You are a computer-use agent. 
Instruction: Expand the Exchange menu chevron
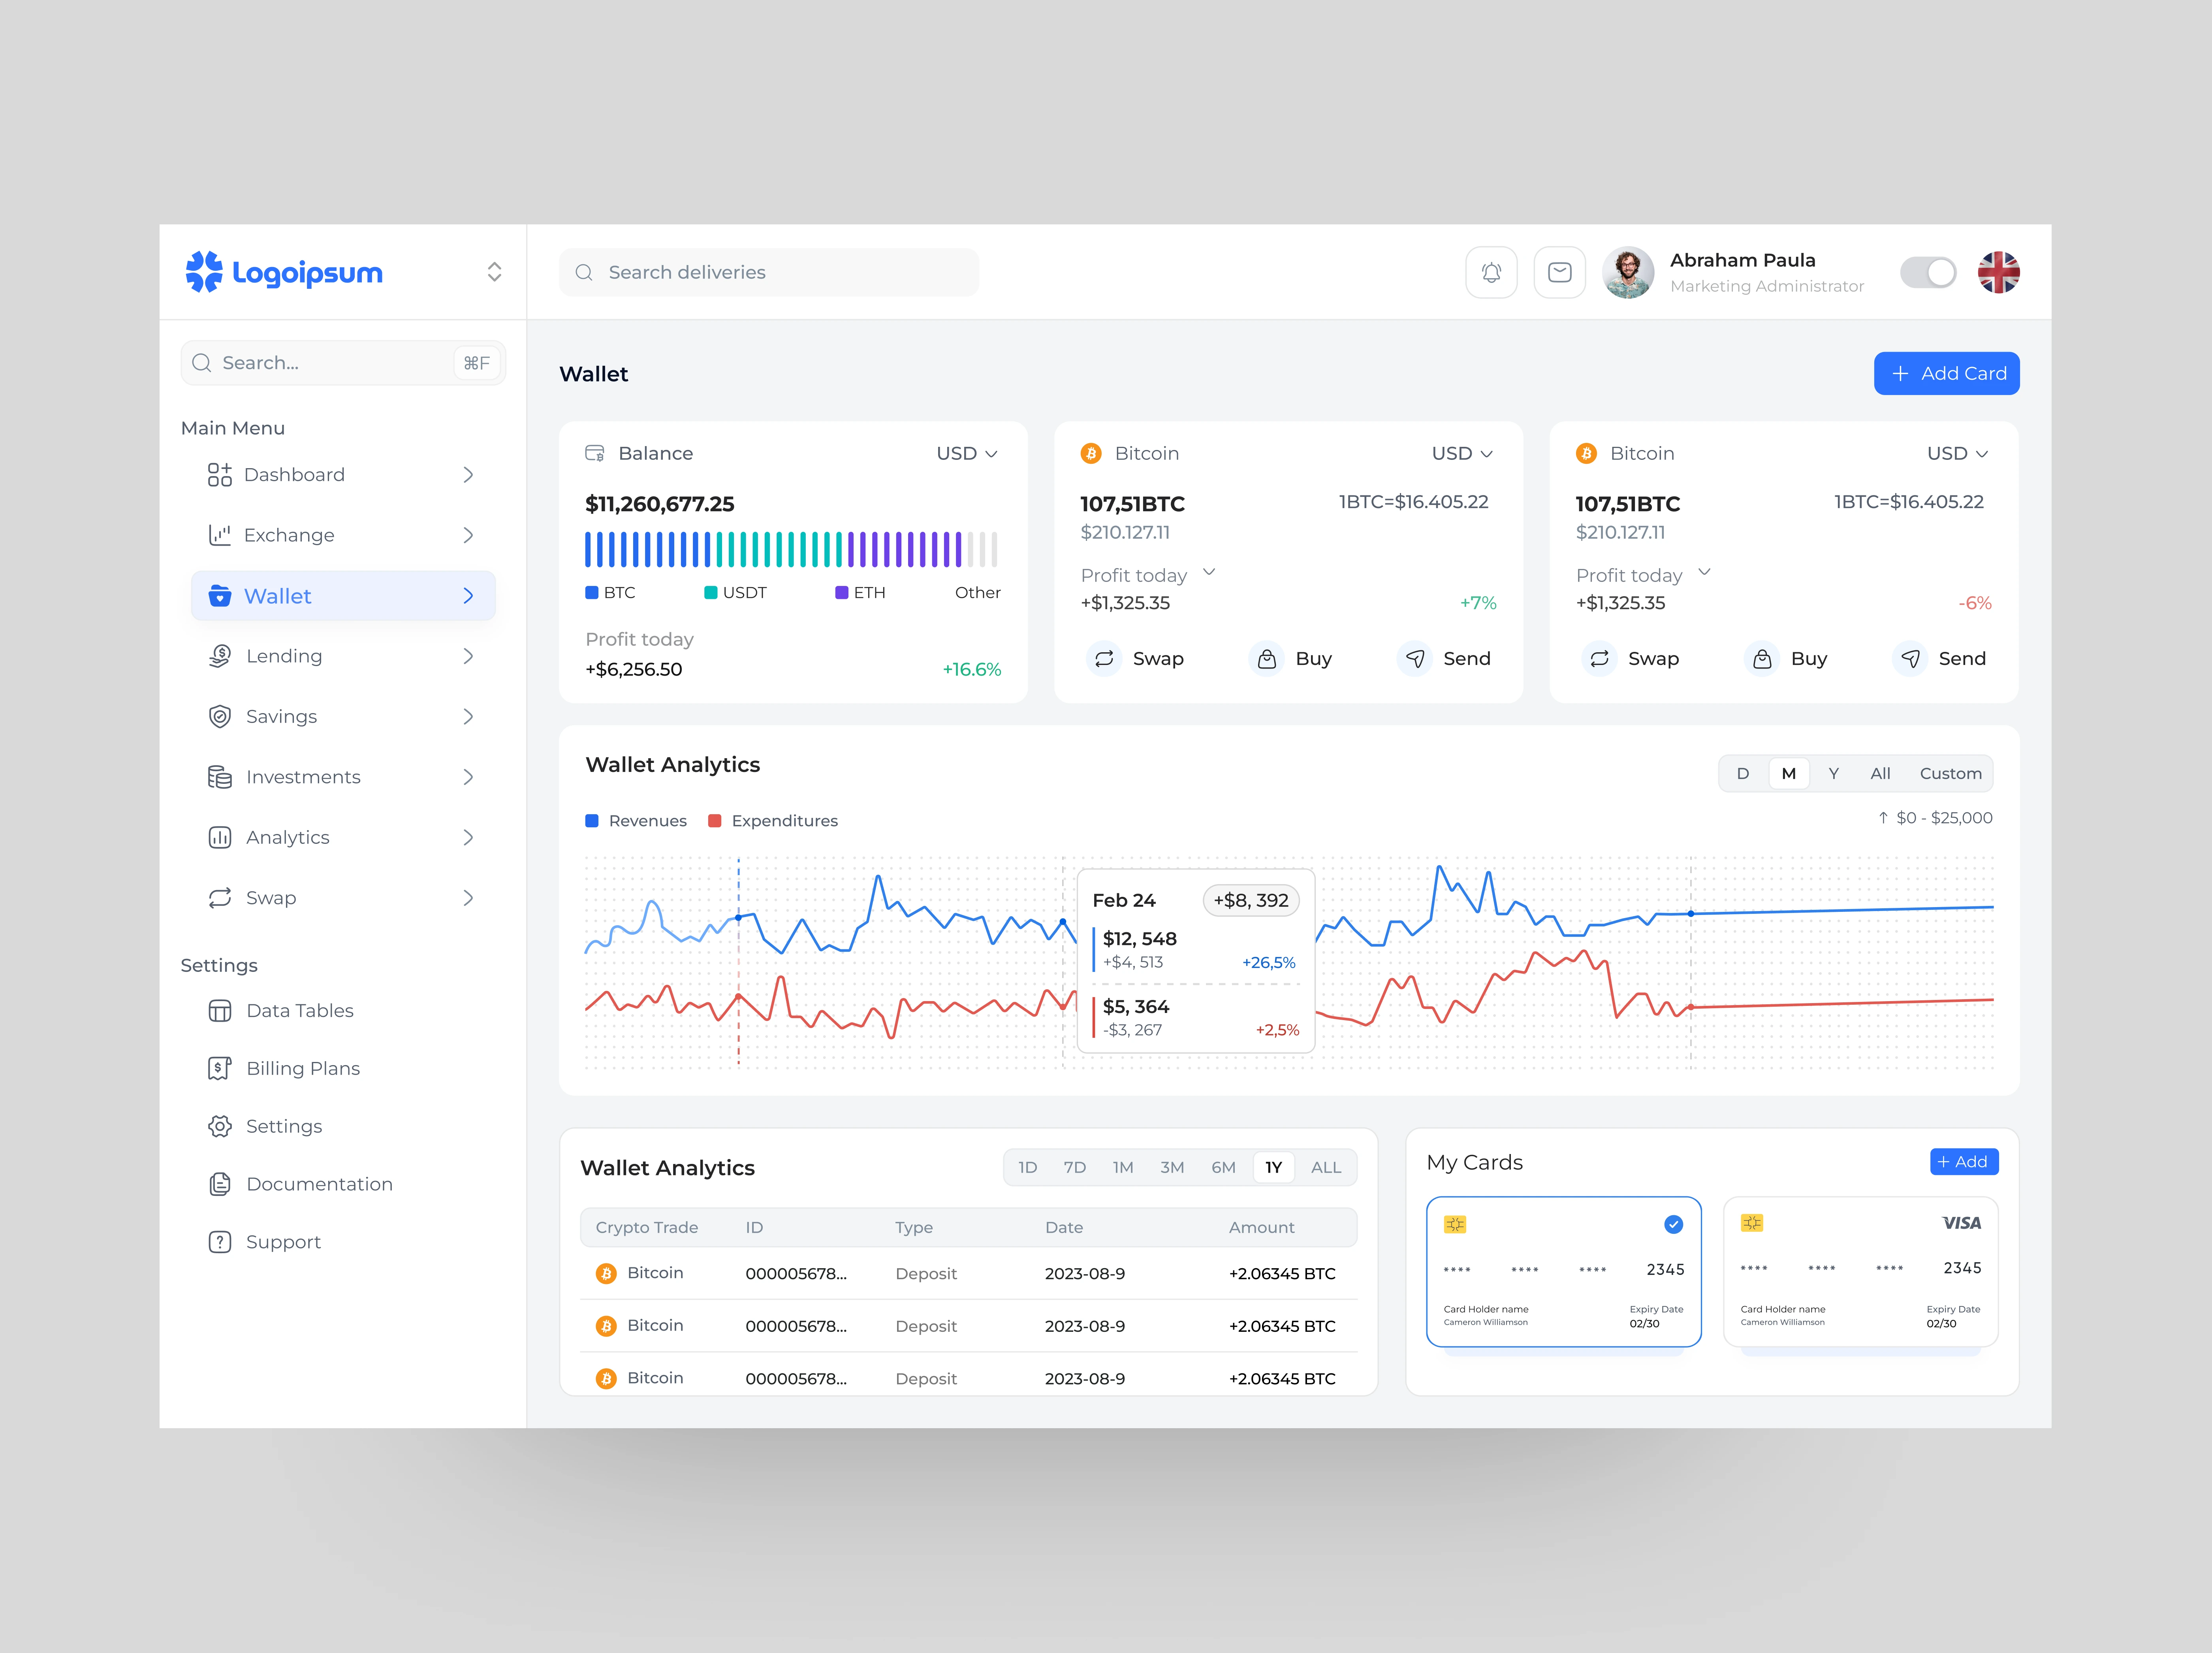click(x=468, y=535)
